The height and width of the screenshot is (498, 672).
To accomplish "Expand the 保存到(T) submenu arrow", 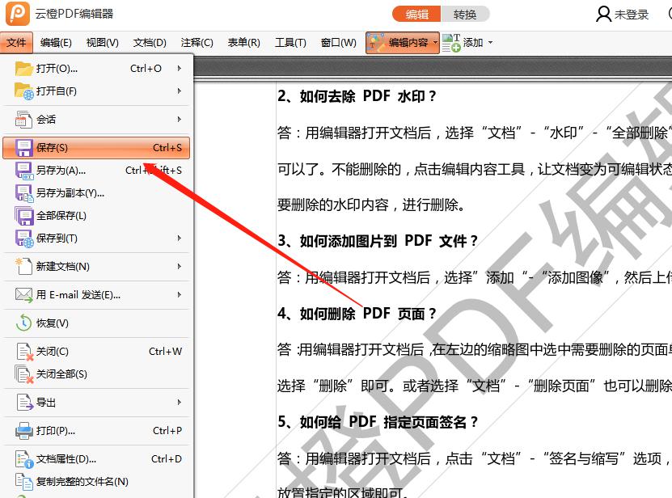I will pyautogui.click(x=180, y=238).
